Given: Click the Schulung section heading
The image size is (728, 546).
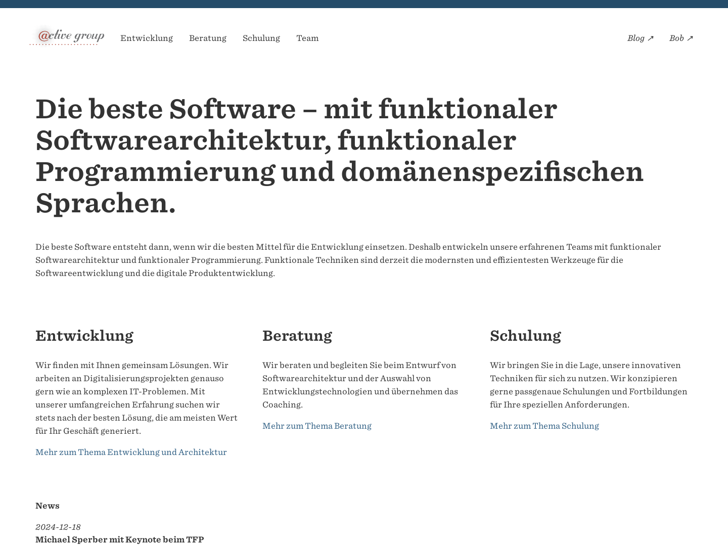Looking at the screenshot, I should point(525,336).
